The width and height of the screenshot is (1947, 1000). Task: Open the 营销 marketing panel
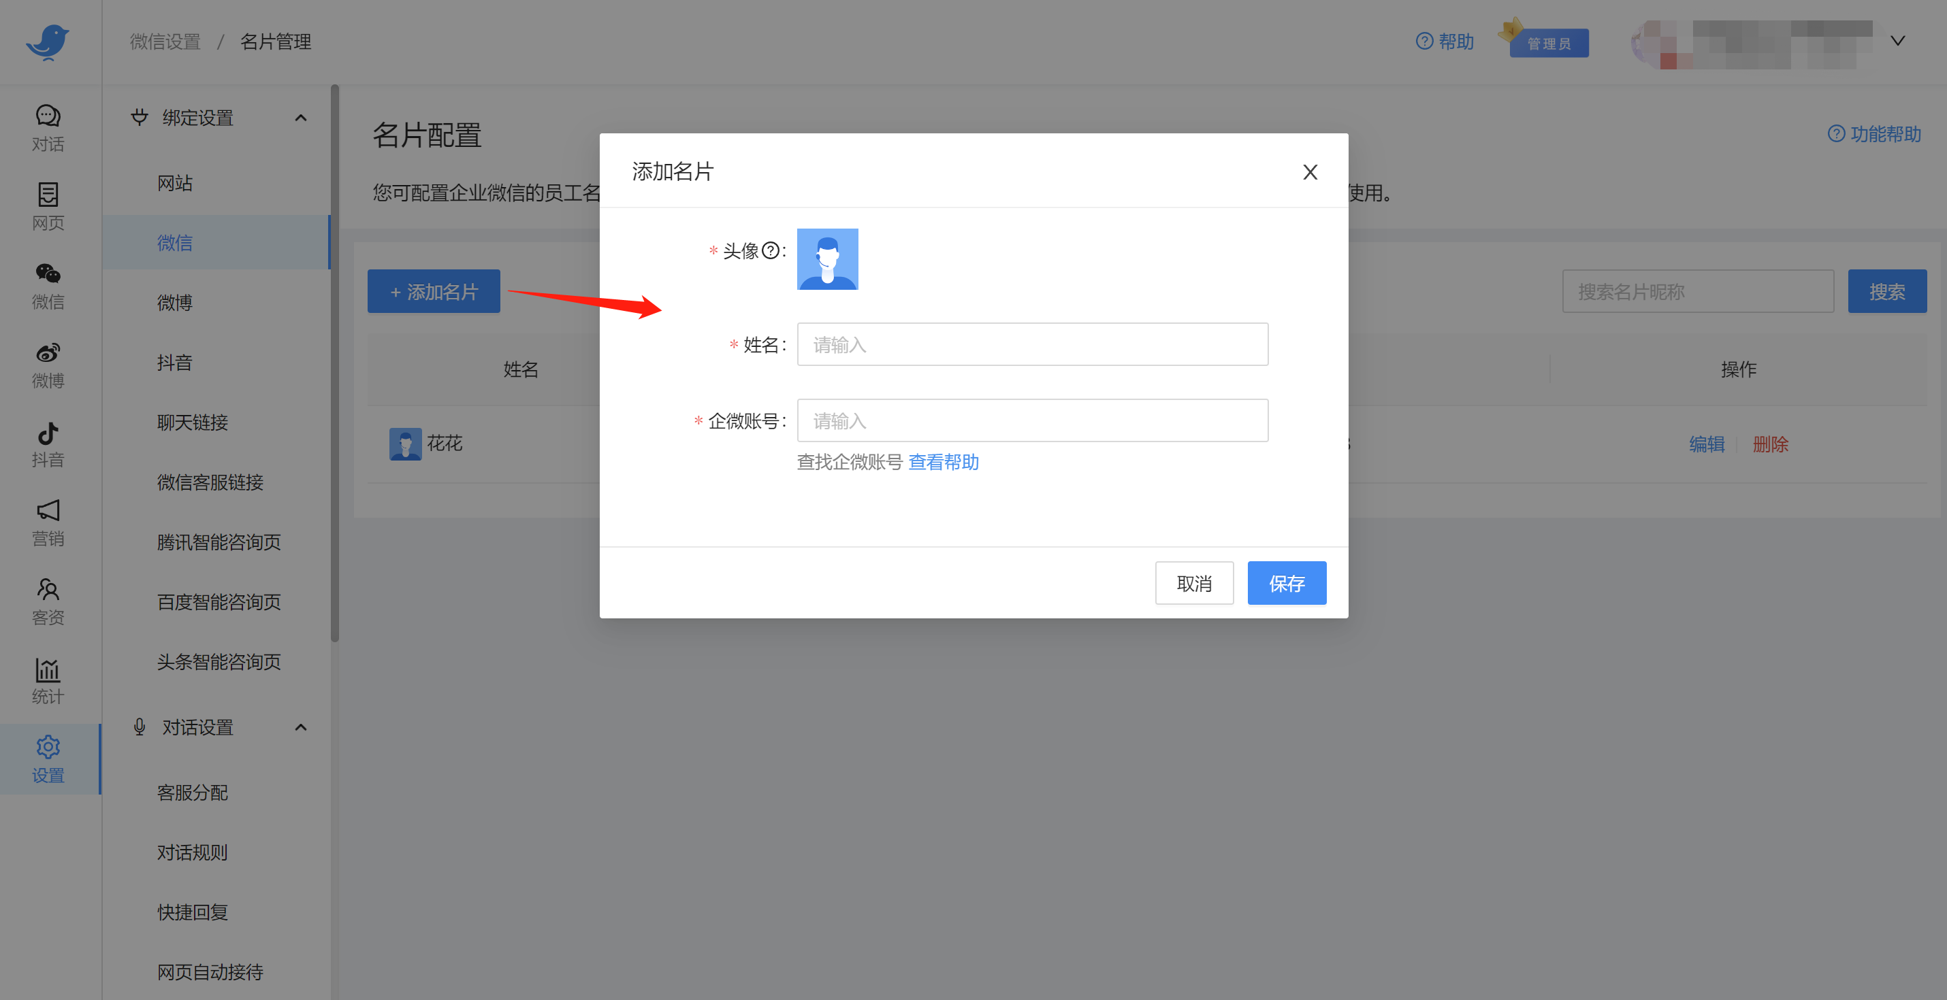point(48,522)
